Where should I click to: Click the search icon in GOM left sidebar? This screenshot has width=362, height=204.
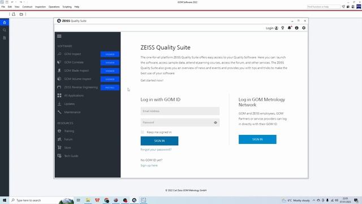(x=5, y=30)
